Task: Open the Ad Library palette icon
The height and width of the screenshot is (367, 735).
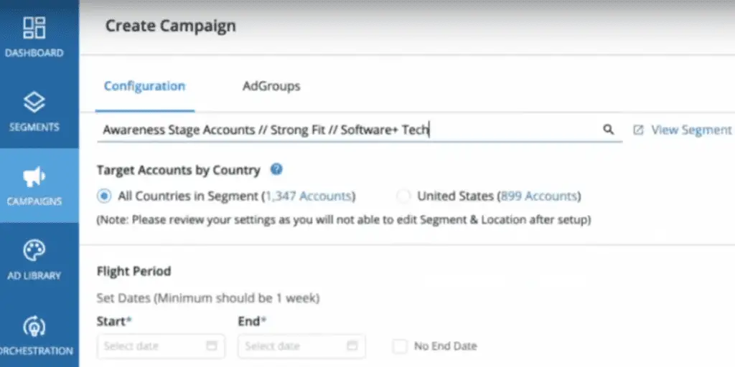Action: click(x=34, y=251)
